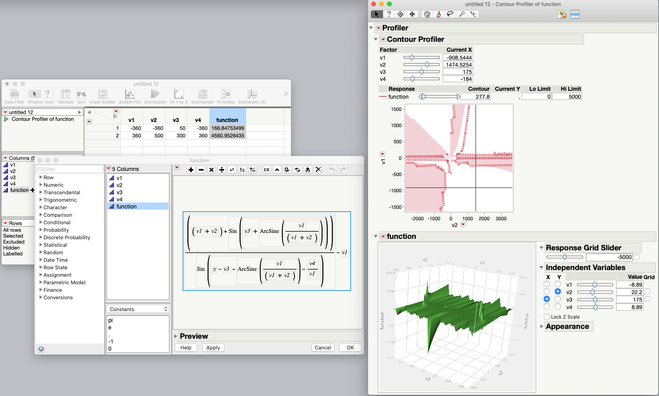
Task: Set v1 as the Y axis variable
Action: pyautogui.click(x=558, y=284)
